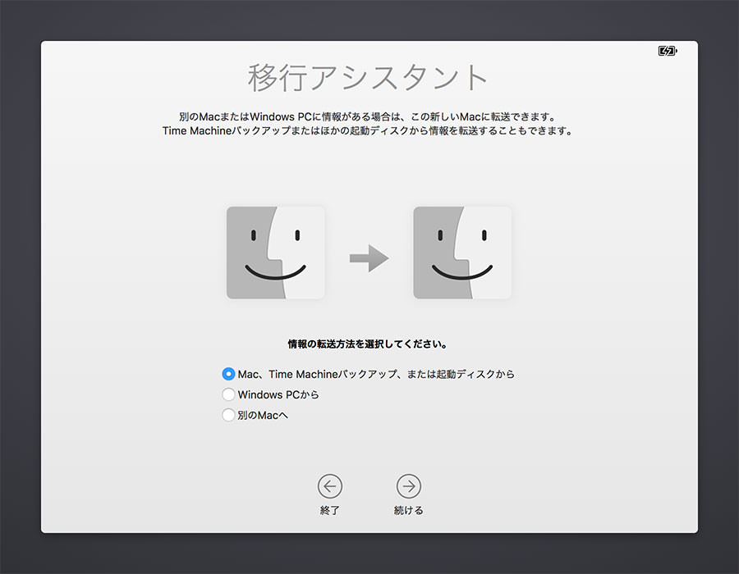Click the 情報の転送方法を選択してください prompt text

click(368, 344)
